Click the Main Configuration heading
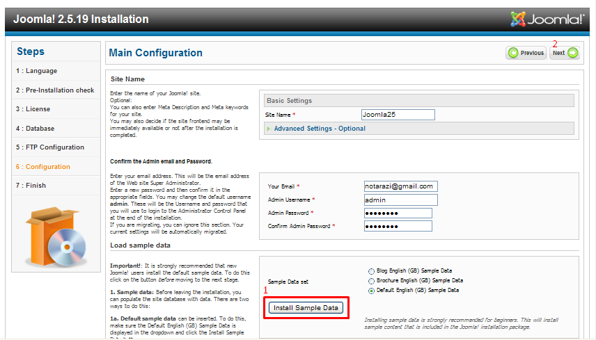This screenshot has width=596, height=340. 155,53
